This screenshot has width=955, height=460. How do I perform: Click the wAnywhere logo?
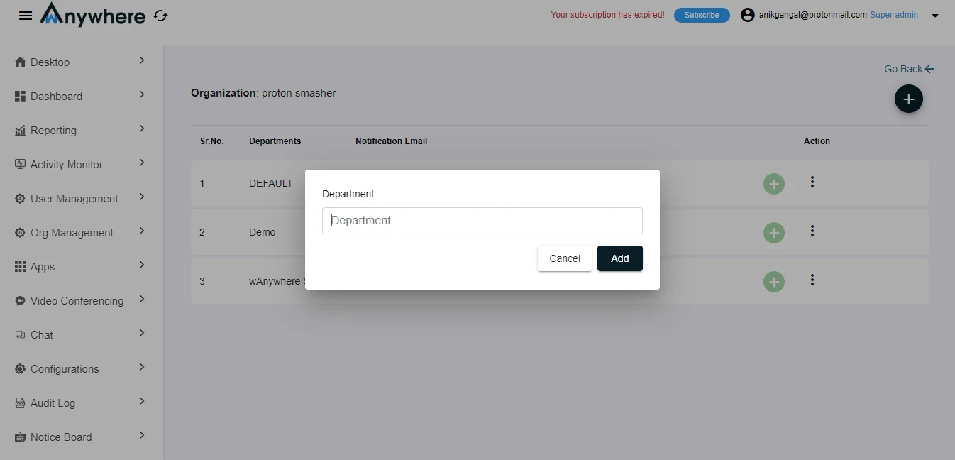[x=93, y=14]
